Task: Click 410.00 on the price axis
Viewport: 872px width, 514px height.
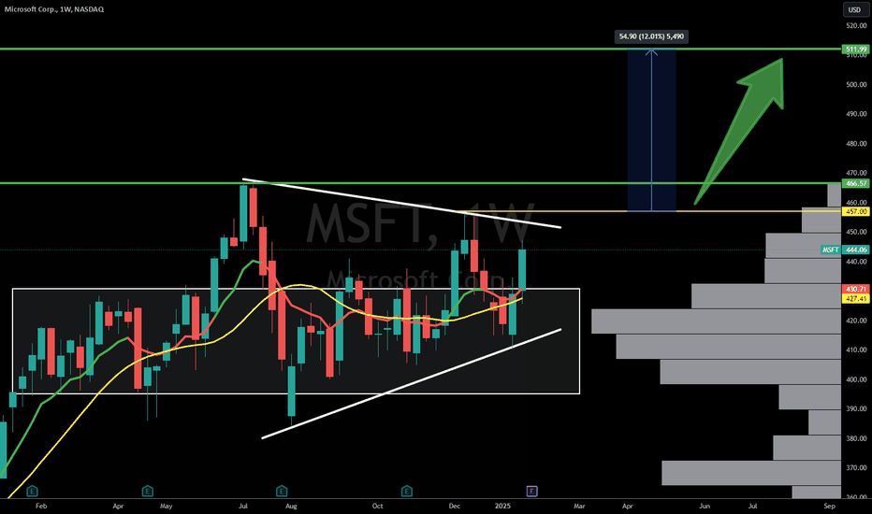Action: 856,350
